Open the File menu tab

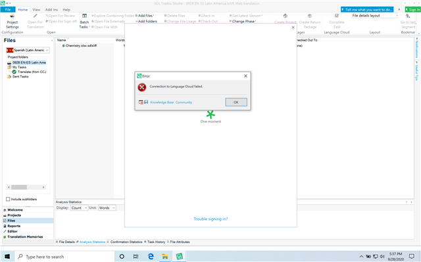8,10
